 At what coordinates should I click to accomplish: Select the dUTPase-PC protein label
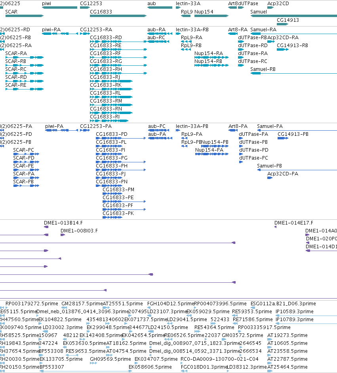(253, 158)
